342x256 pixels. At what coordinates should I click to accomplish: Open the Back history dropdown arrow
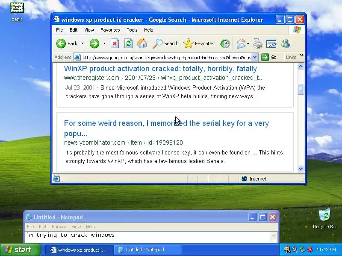[x=83, y=44]
